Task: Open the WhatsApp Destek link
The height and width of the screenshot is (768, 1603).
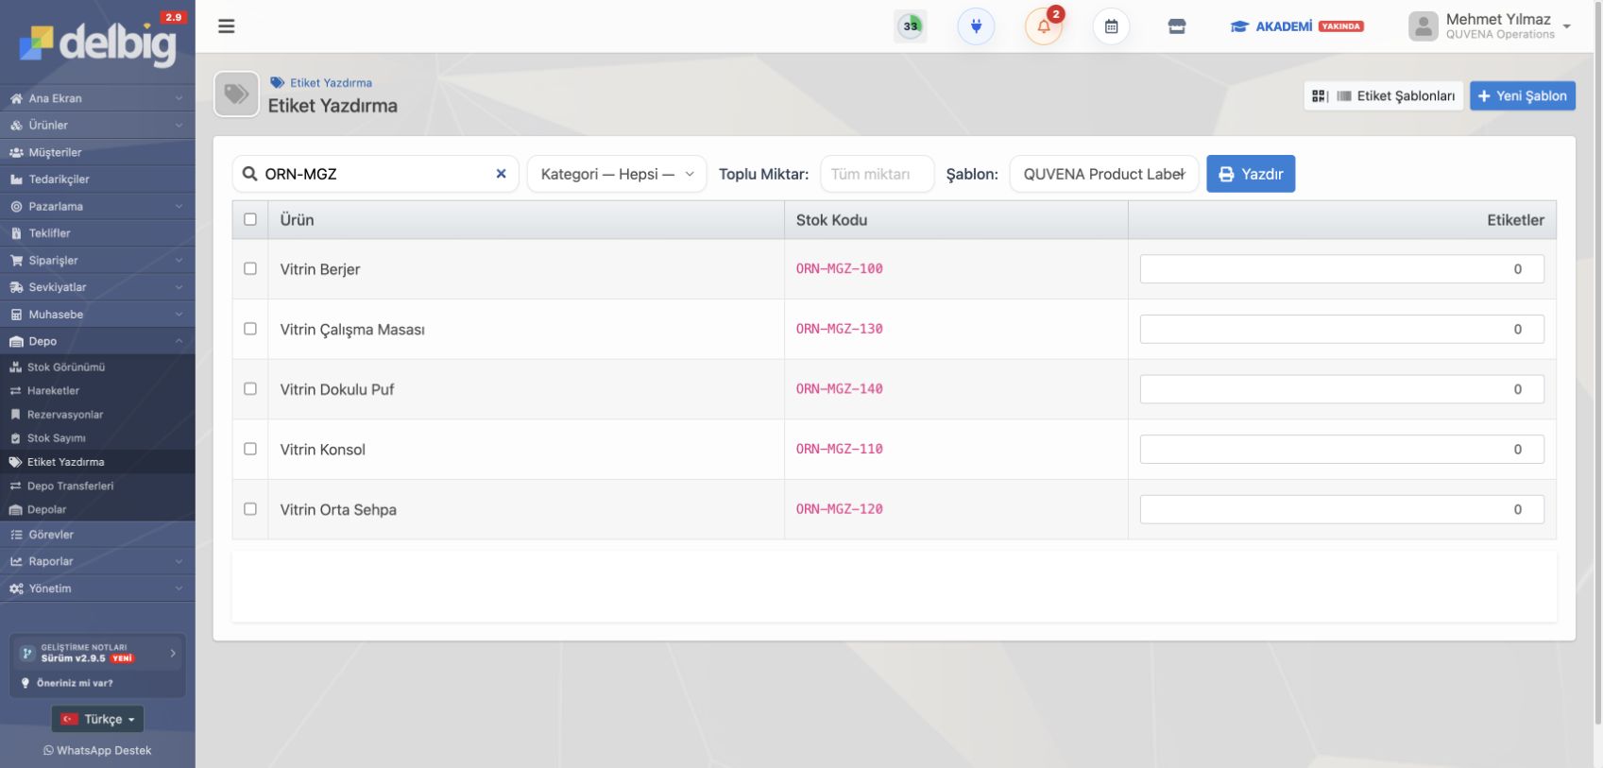Action: (x=97, y=750)
